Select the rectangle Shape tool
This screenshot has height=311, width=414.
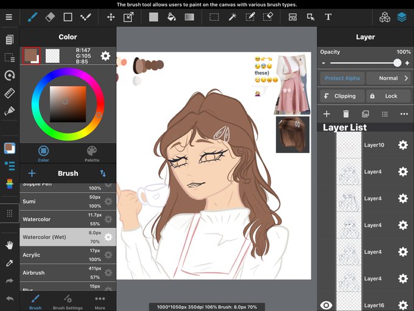click(x=68, y=17)
